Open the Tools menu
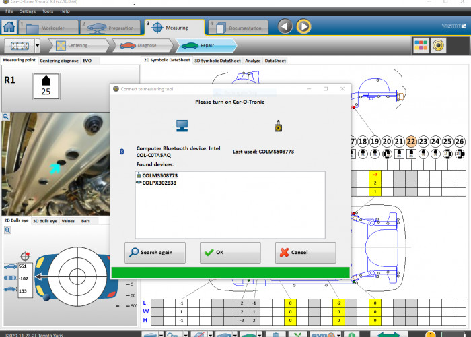The image size is (471, 337). (48, 11)
